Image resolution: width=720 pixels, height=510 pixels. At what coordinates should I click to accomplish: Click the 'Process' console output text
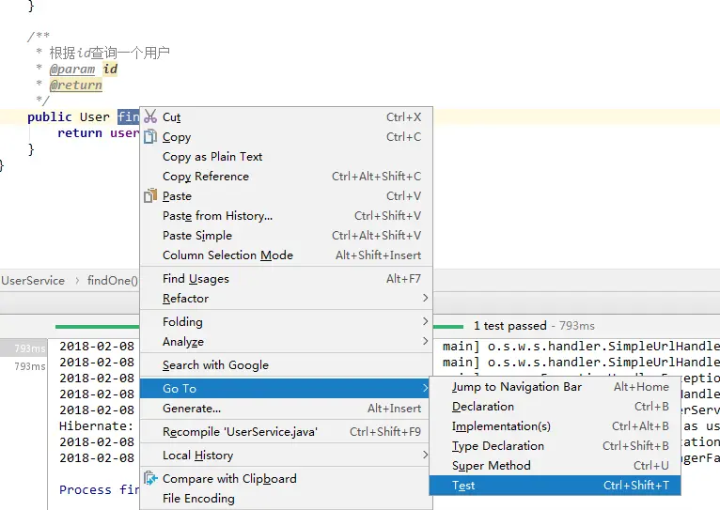pos(85,490)
